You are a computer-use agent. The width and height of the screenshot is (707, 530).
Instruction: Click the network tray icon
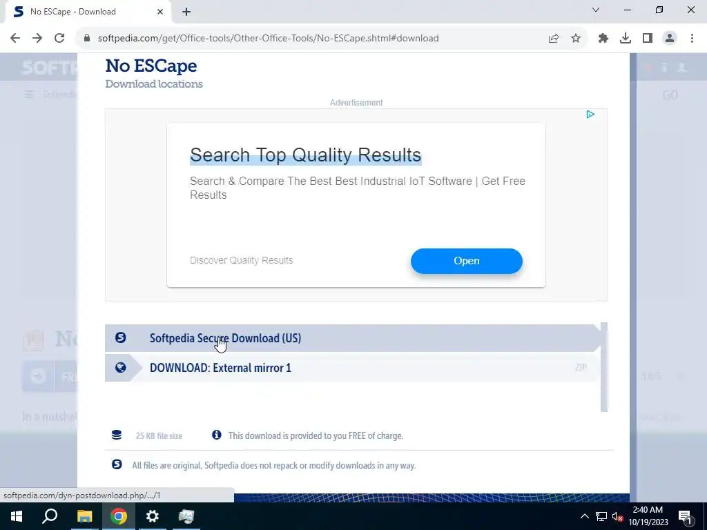tap(601, 516)
